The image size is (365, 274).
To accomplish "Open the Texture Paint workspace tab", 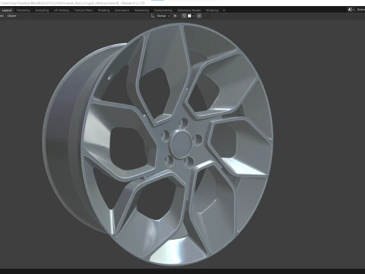I will pyautogui.click(x=84, y=11).
